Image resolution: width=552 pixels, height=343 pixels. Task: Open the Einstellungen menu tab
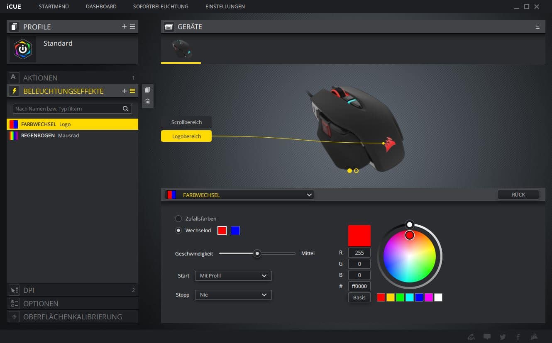[x=225, y=7]
